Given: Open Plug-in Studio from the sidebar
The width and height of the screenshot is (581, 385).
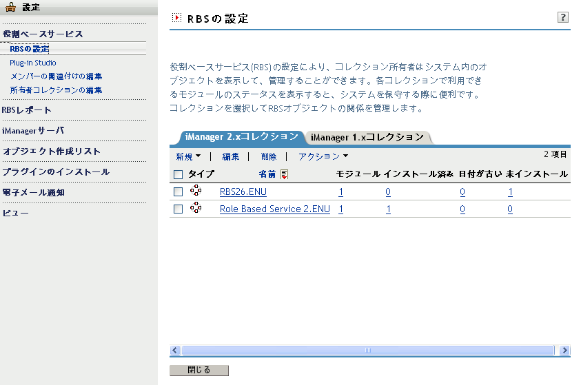Looking at the screenshot, I should (33, 63).
